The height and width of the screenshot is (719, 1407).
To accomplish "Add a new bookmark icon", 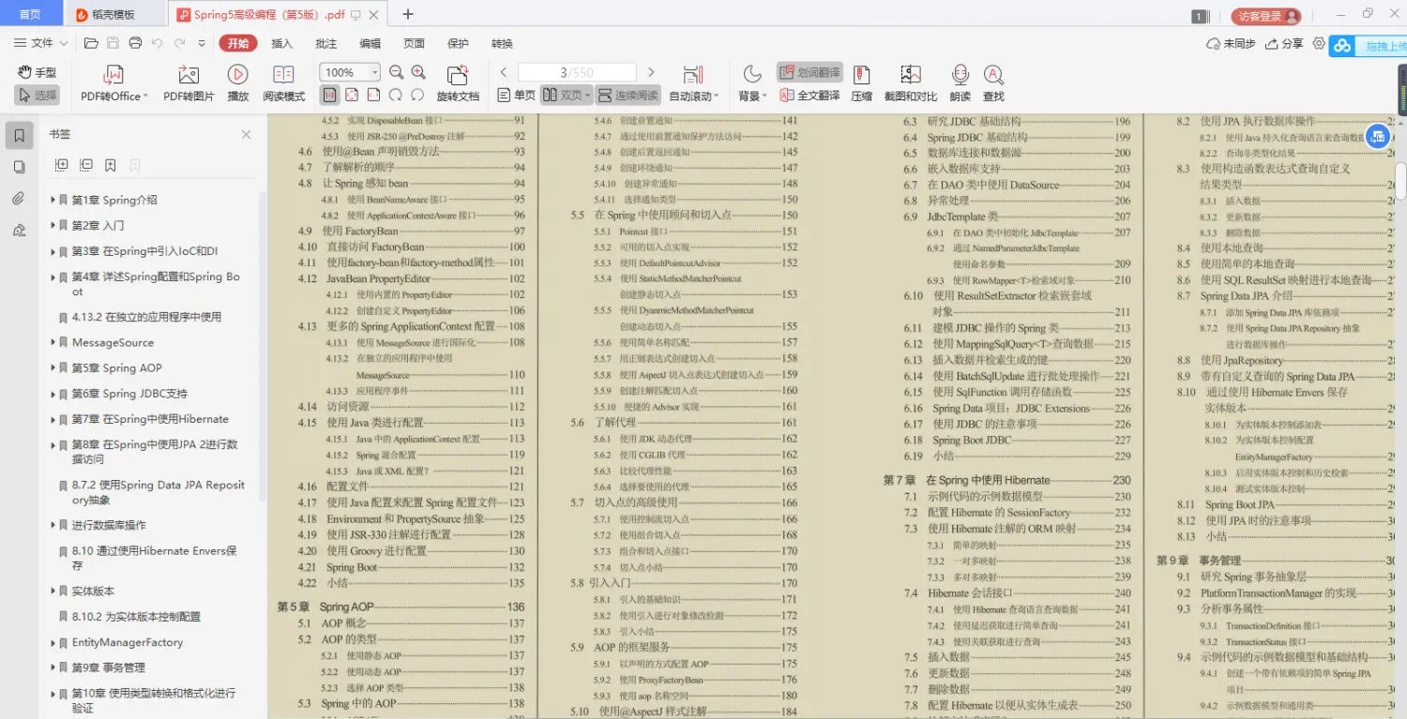I will pos(111,165).
